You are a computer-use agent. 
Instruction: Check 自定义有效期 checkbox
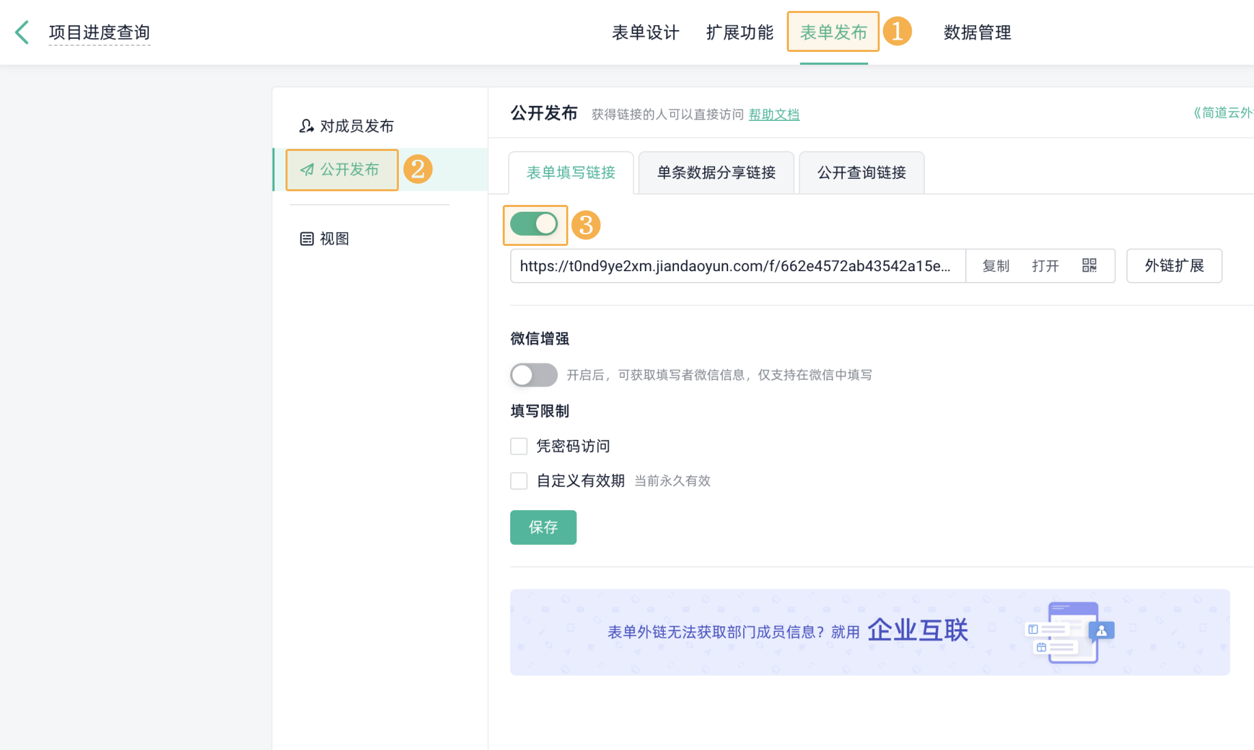point(519,481)
